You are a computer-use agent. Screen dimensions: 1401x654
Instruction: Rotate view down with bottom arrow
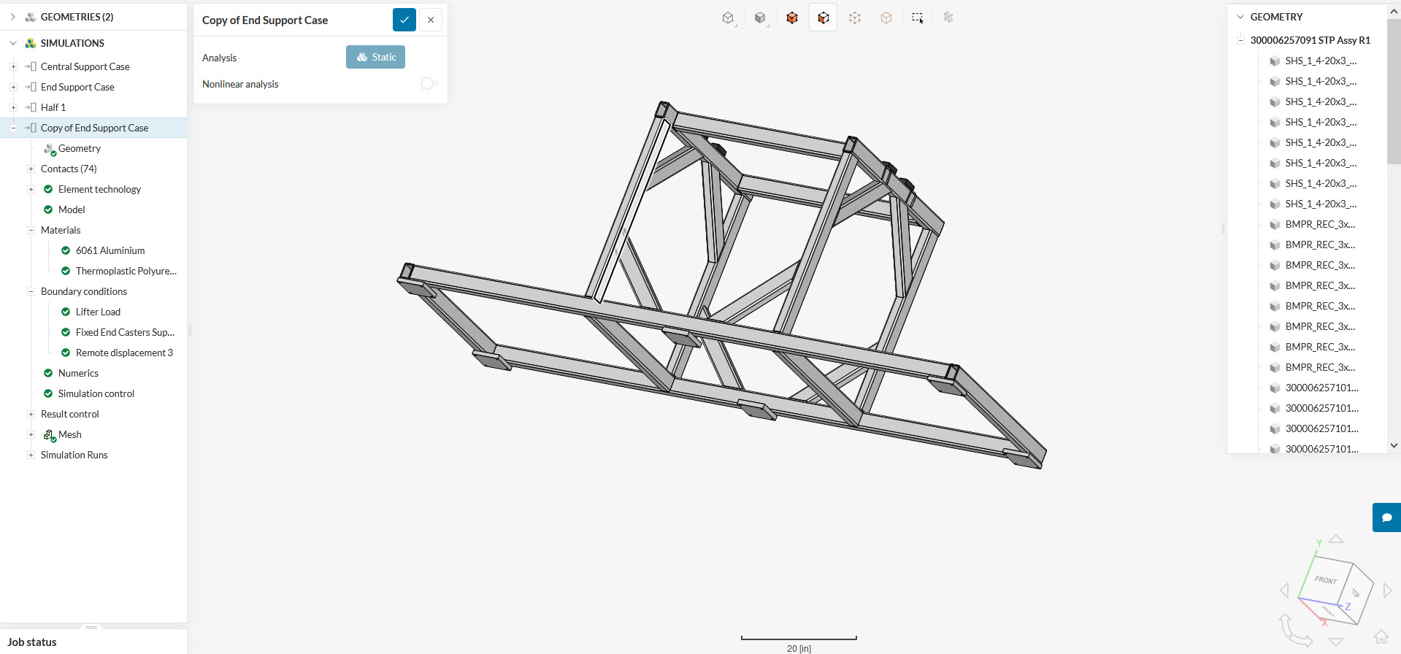point(1336,642)
